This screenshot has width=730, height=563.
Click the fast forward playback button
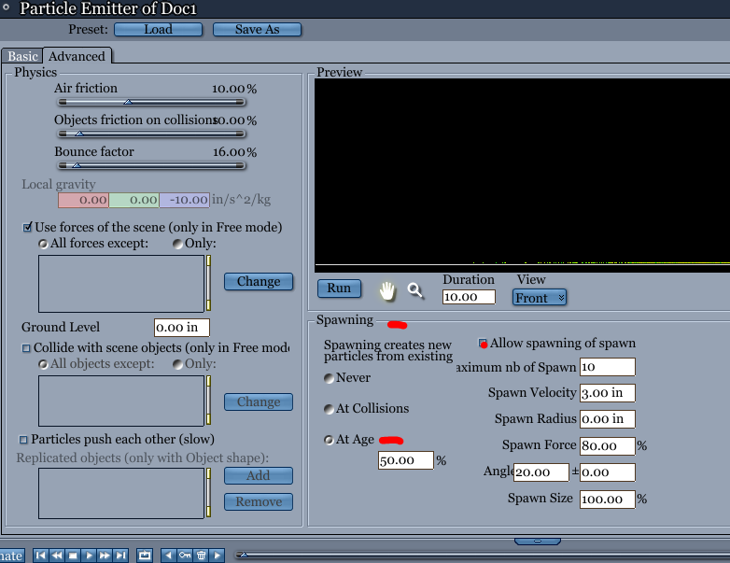tap(105, 556)
